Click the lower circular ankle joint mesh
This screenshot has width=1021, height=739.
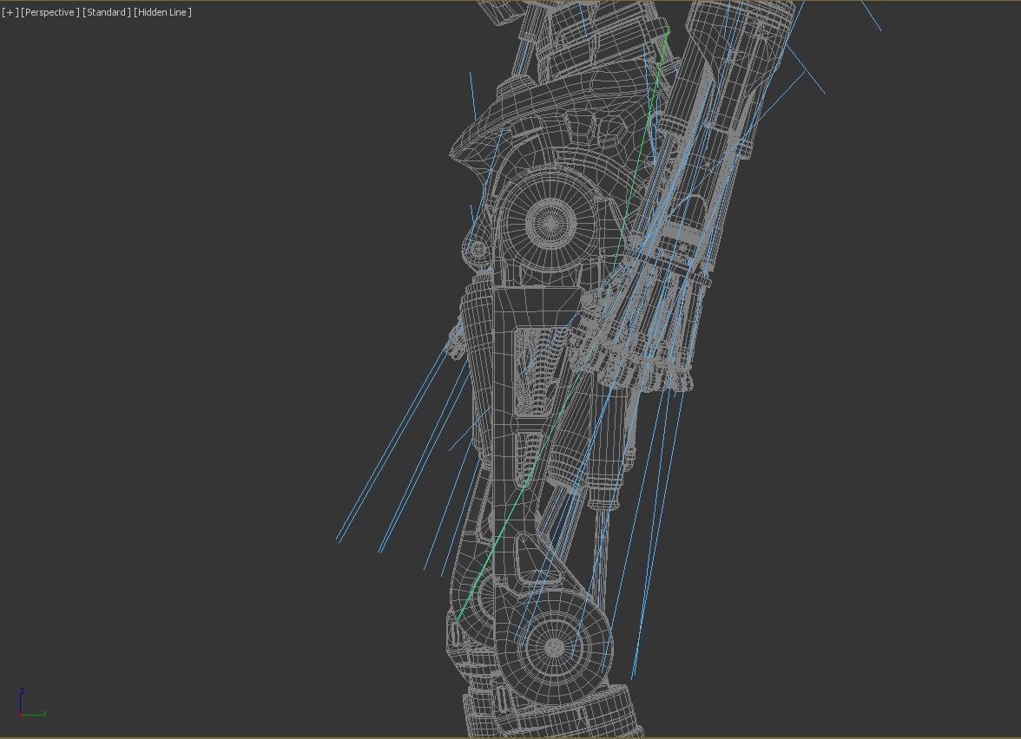pos(554,647)
